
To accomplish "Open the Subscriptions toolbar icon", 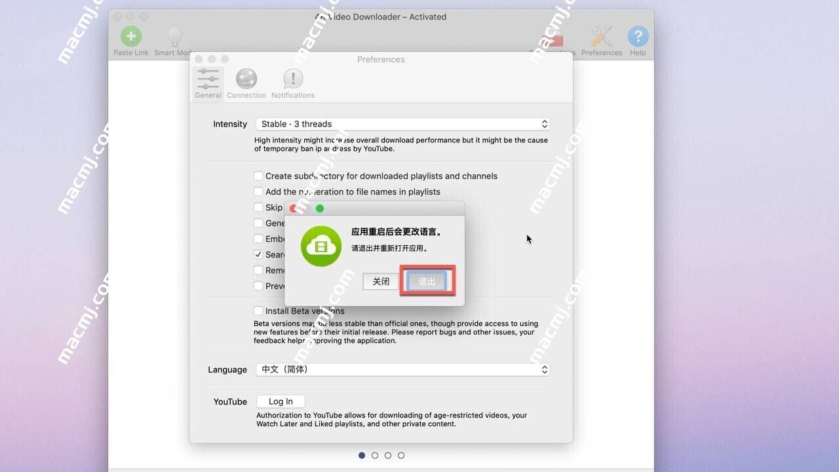I will pos(553,38).
